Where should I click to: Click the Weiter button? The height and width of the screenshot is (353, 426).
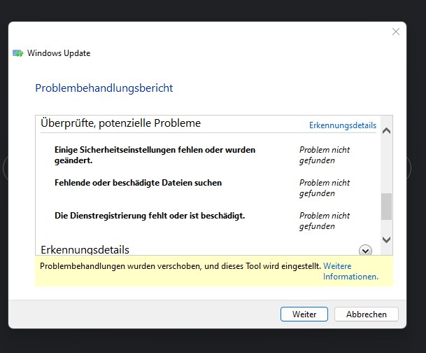point(304,314)
